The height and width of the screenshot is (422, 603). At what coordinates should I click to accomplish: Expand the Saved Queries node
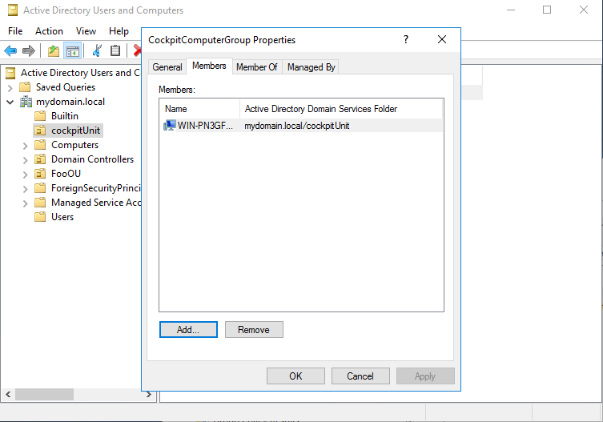coord(10,88)
